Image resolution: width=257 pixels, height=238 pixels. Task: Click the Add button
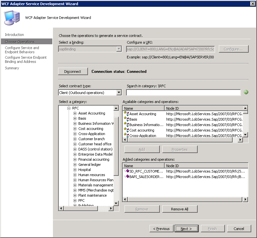click(142, 149)
